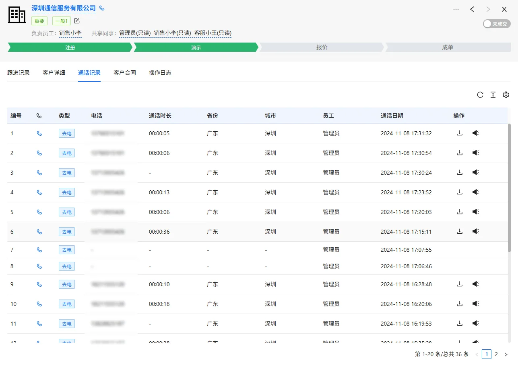518x375 pixels.
Task: Click the phone icon in row 11
Action: pyautogui.click(x=39, y=324)
